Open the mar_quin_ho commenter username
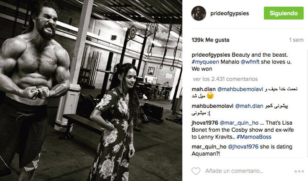The height and width of the screenshot is (181, 308). pos(209,147)
